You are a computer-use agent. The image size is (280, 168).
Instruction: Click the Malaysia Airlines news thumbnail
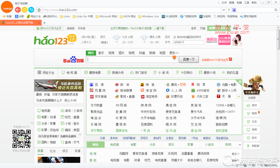[x=59, y=85]
